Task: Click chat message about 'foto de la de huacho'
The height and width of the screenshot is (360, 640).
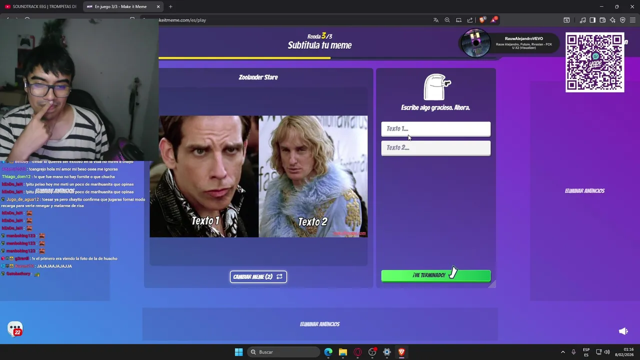Action: tap(59, 258)
